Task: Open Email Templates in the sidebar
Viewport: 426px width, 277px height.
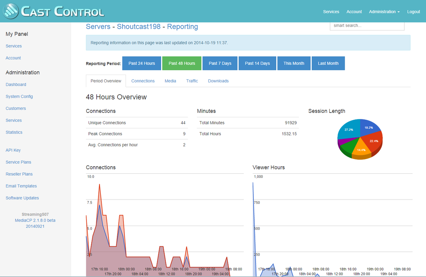Action: coord(21,186)
